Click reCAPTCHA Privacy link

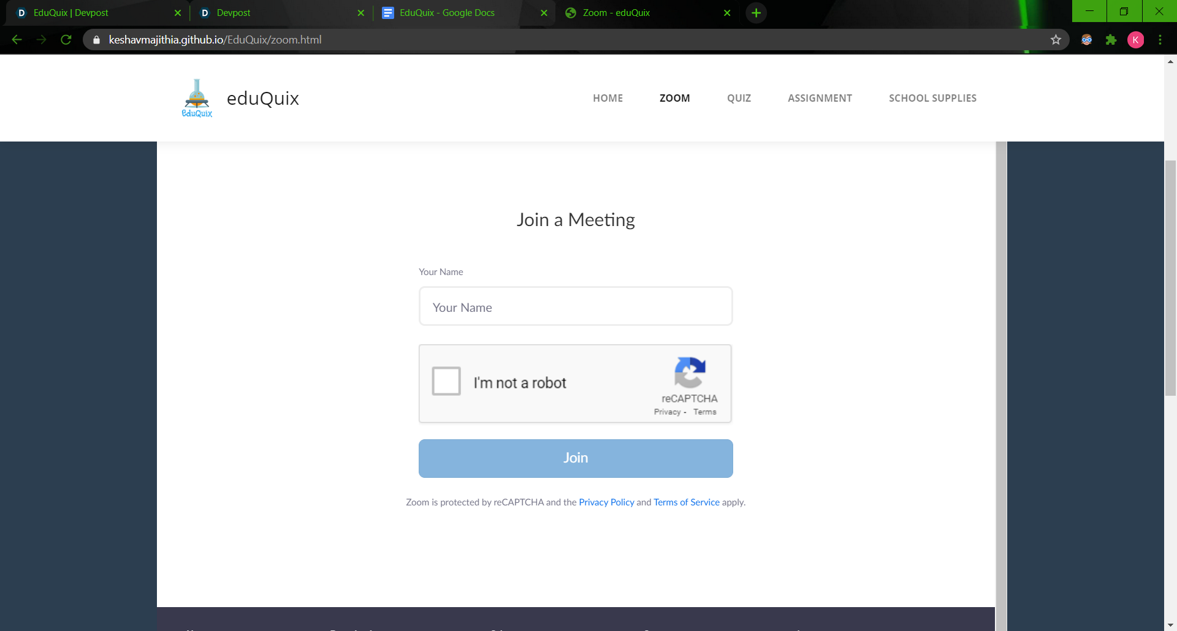667,412
